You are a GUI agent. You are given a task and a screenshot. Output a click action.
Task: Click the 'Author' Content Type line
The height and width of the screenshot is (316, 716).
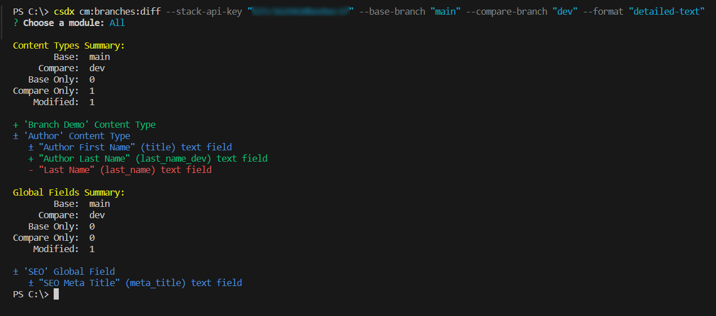pos(72,136)
